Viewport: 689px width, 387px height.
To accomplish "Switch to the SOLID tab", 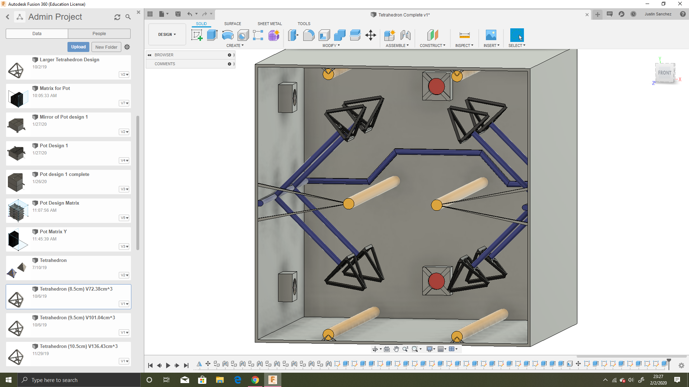I will point(201,24).
